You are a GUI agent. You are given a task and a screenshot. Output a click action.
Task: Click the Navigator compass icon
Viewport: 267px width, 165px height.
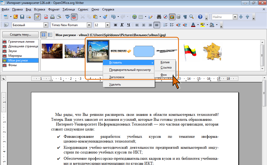[x=166, y=17]
